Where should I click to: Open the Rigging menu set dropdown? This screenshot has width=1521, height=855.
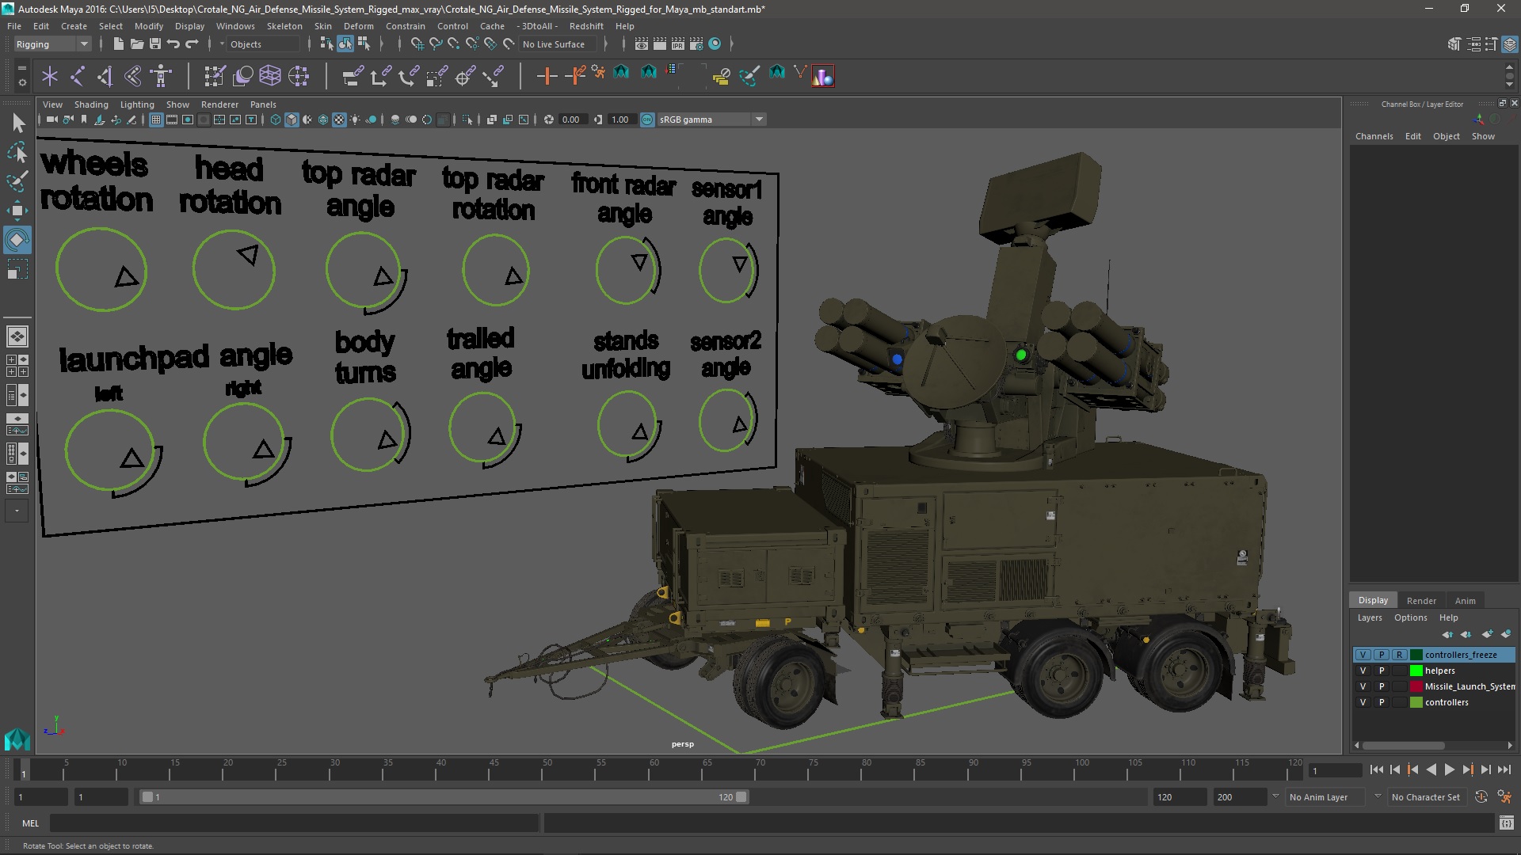52,44
